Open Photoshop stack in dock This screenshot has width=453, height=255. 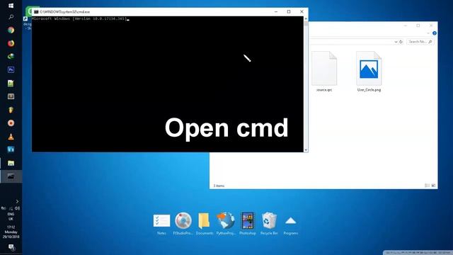click(248, 224)
